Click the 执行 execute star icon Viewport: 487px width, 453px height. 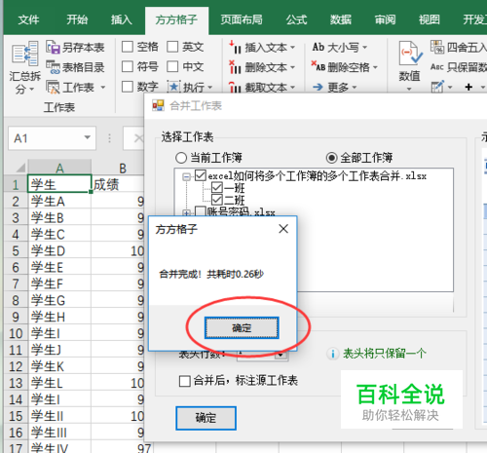pyautogui.click(x=173, y=87)
